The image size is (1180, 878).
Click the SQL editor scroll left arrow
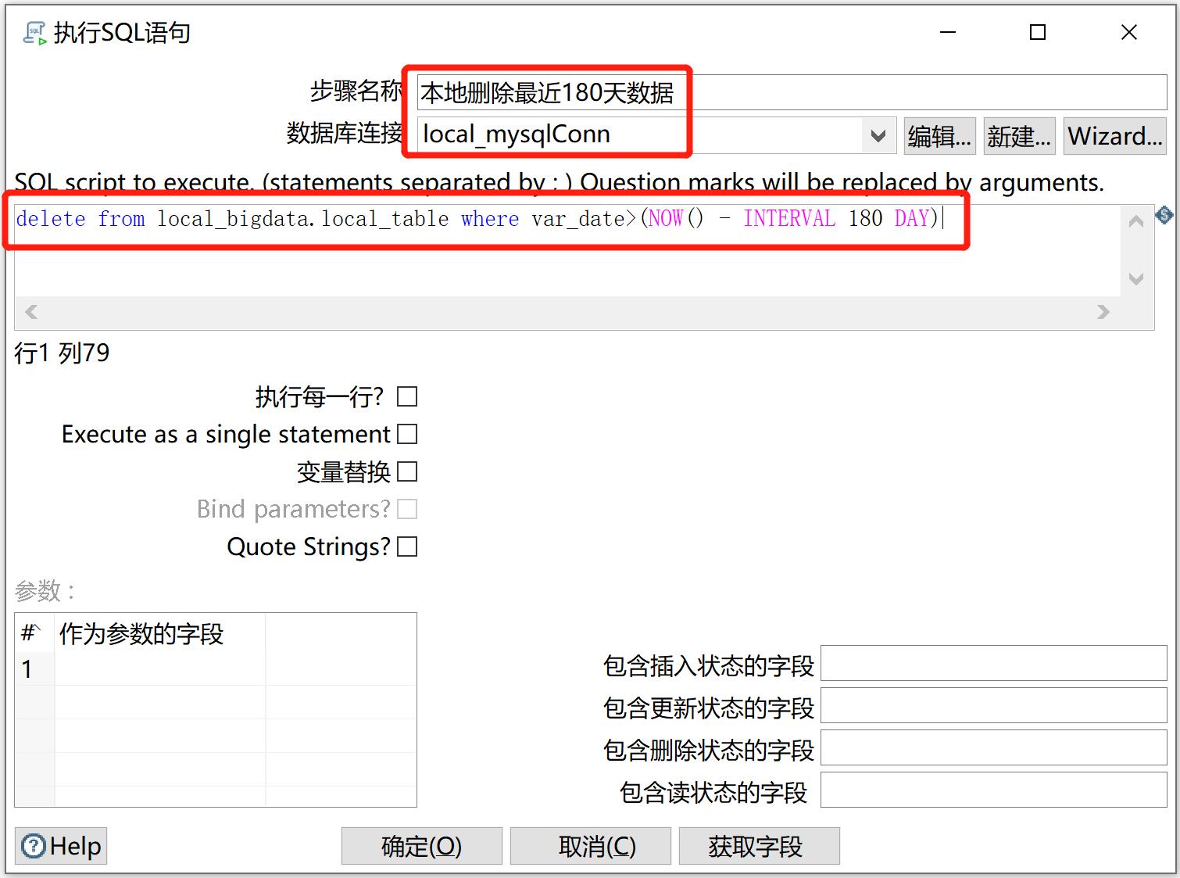coord(31,312)
